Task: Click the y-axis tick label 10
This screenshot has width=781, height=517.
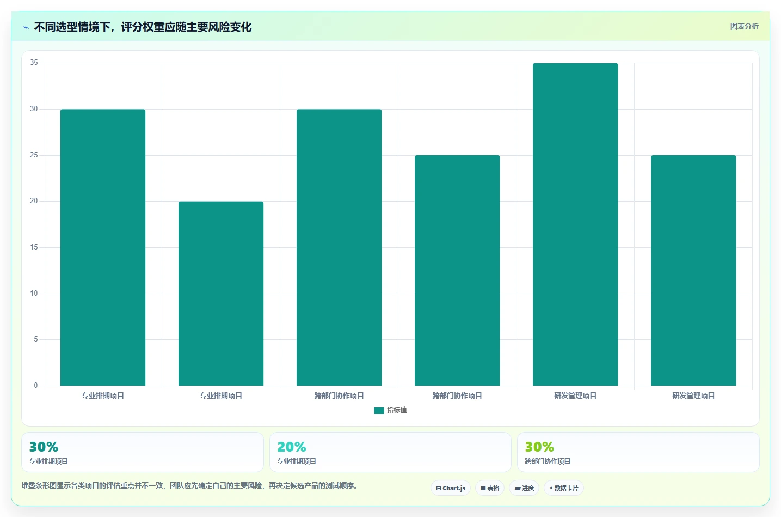Action: 34,294
